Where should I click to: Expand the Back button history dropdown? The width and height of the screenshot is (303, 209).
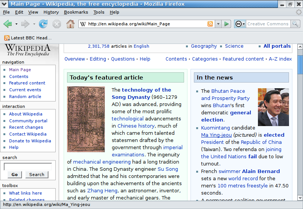click(16, 24)
